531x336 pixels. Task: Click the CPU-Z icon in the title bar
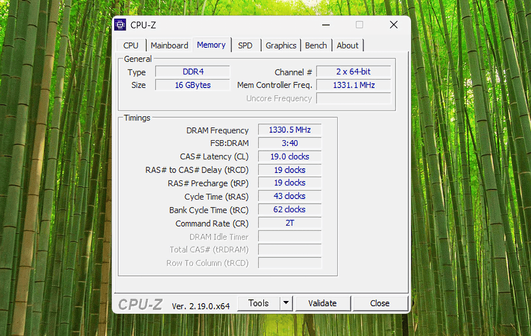pos(120,25)
